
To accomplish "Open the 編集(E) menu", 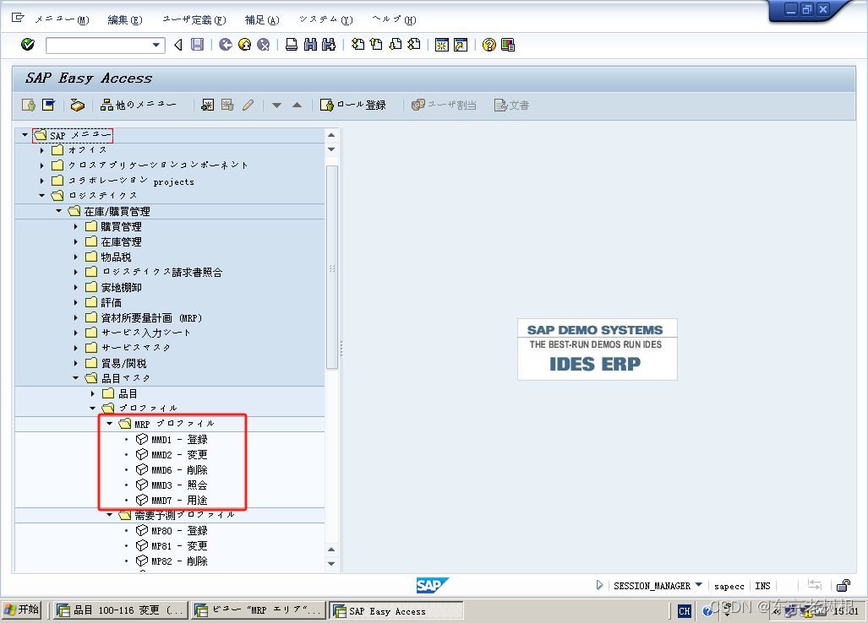I will click(124, 20).
